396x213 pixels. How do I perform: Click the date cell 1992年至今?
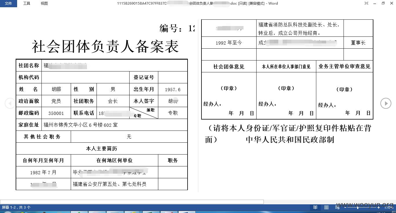(229, 43)
